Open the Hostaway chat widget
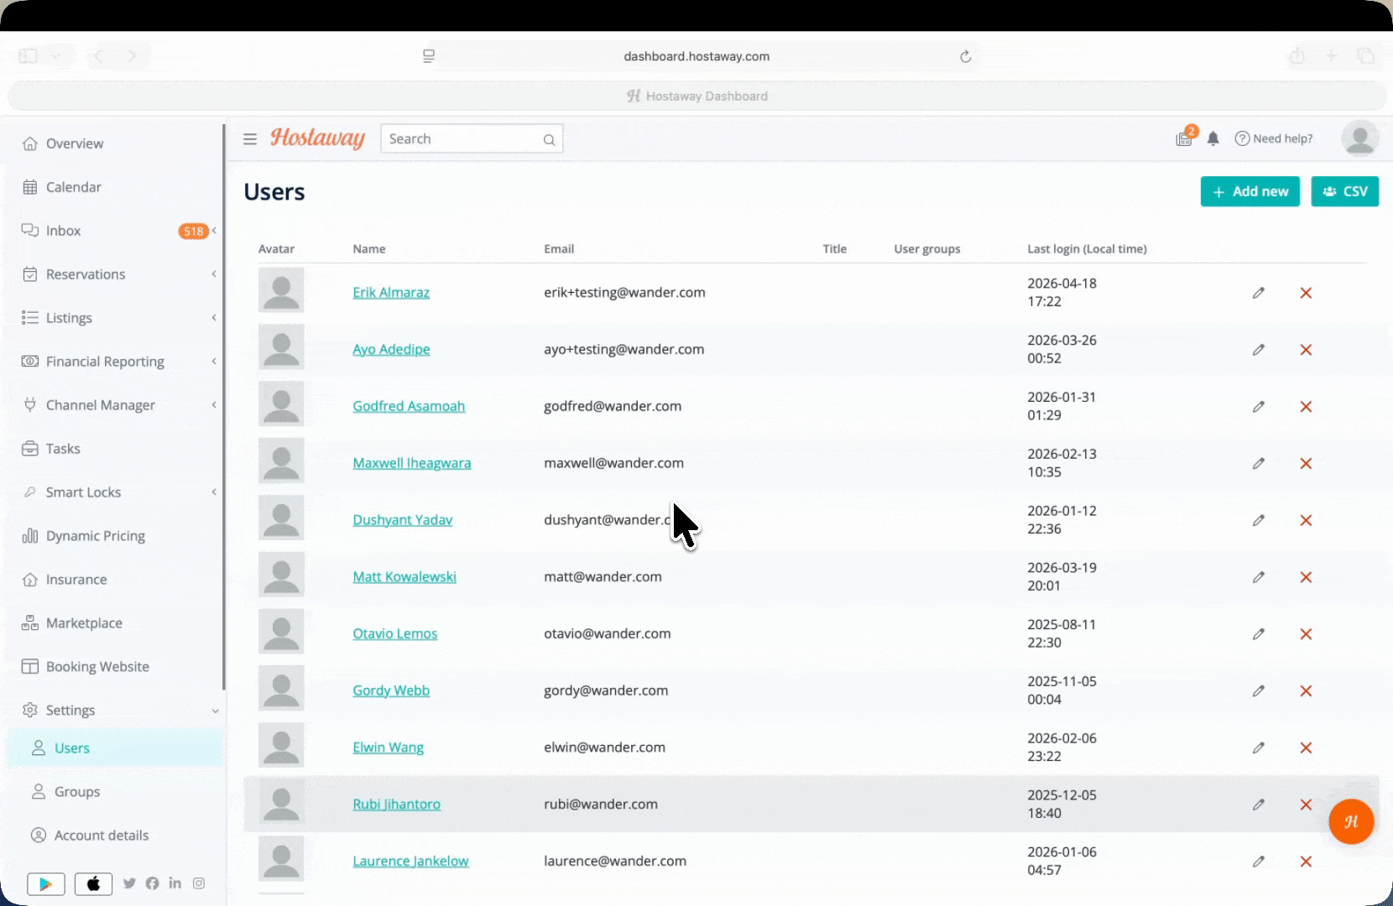Screen dimensions: 1393x906 (1351, 821)
